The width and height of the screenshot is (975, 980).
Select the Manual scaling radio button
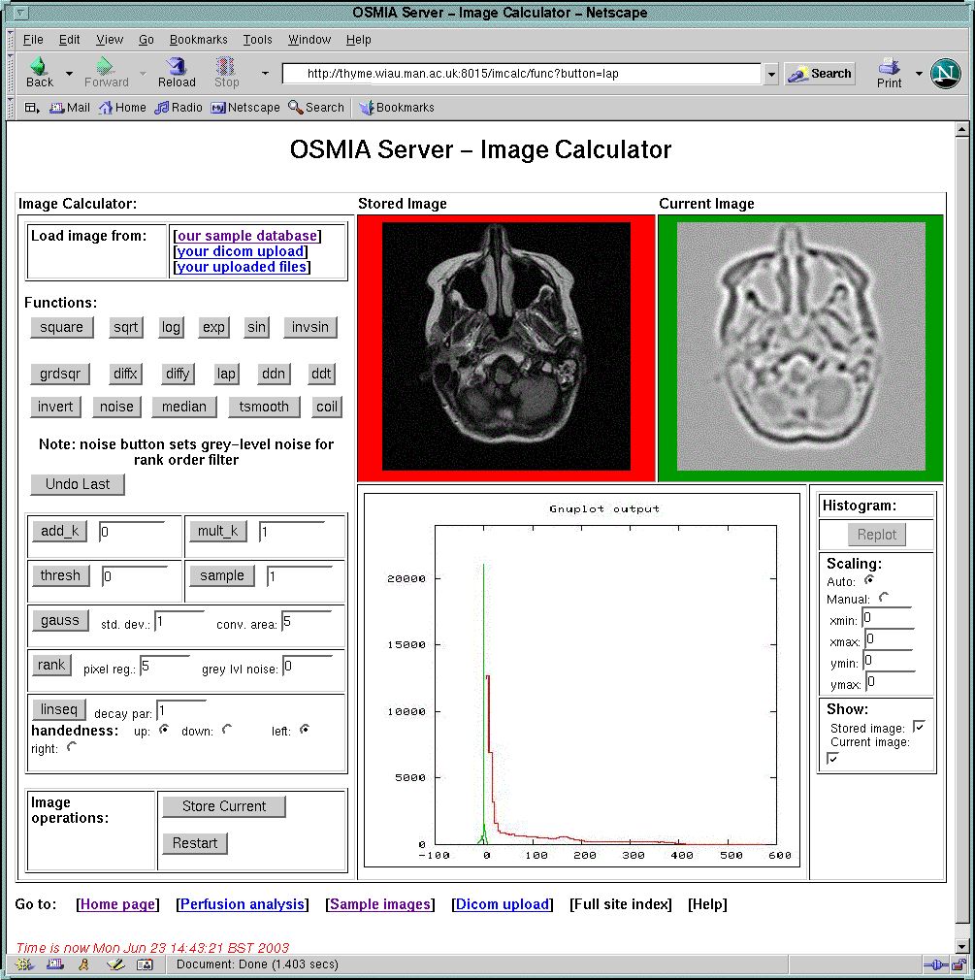[883, 599]
